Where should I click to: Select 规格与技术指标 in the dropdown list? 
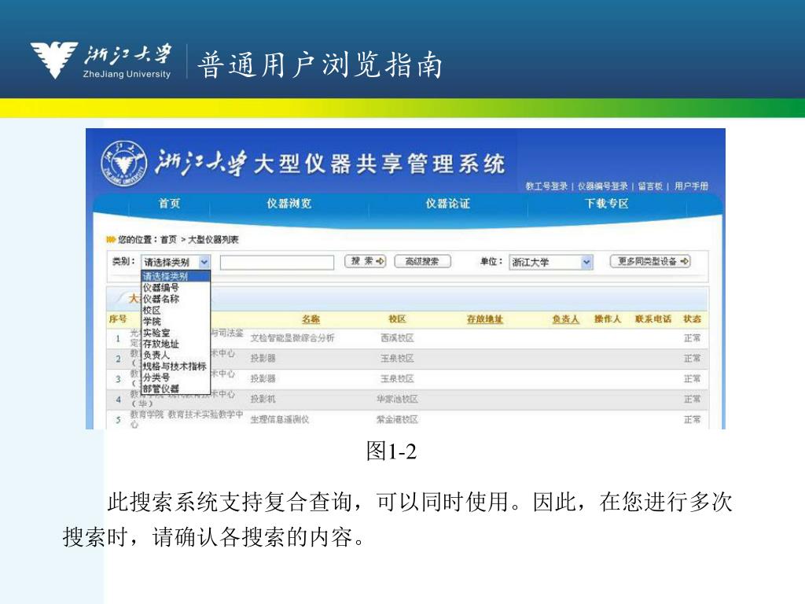[x=175, y=366]
